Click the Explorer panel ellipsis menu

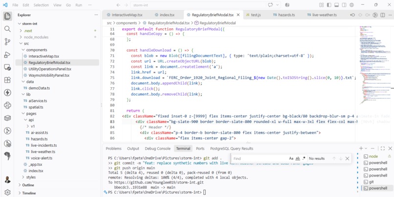click(96, 15)
